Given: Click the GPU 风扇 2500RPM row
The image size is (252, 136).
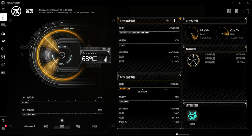Looking at the screenshot, I should pyautogui.click(x=225, y=58).
